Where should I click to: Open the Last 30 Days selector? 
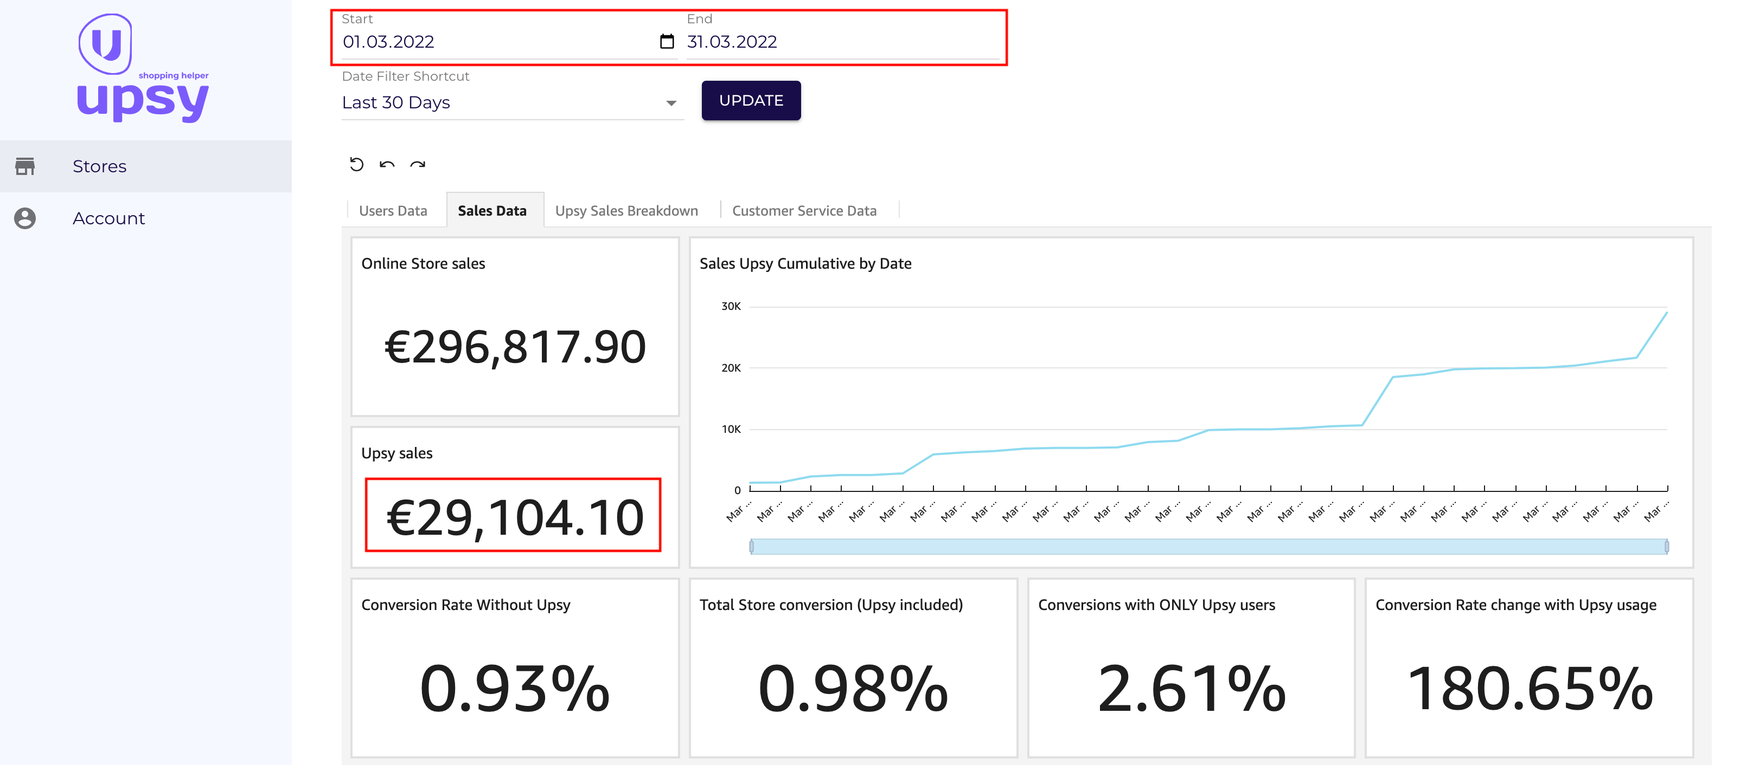point(513,103)
